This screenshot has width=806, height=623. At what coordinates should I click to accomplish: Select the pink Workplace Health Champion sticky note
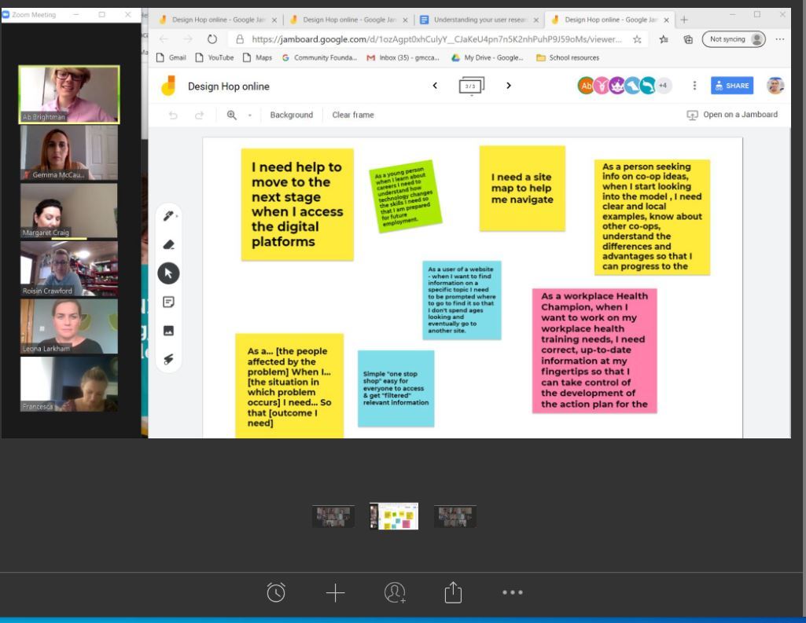pyautogui.click(x=594, y=350)
